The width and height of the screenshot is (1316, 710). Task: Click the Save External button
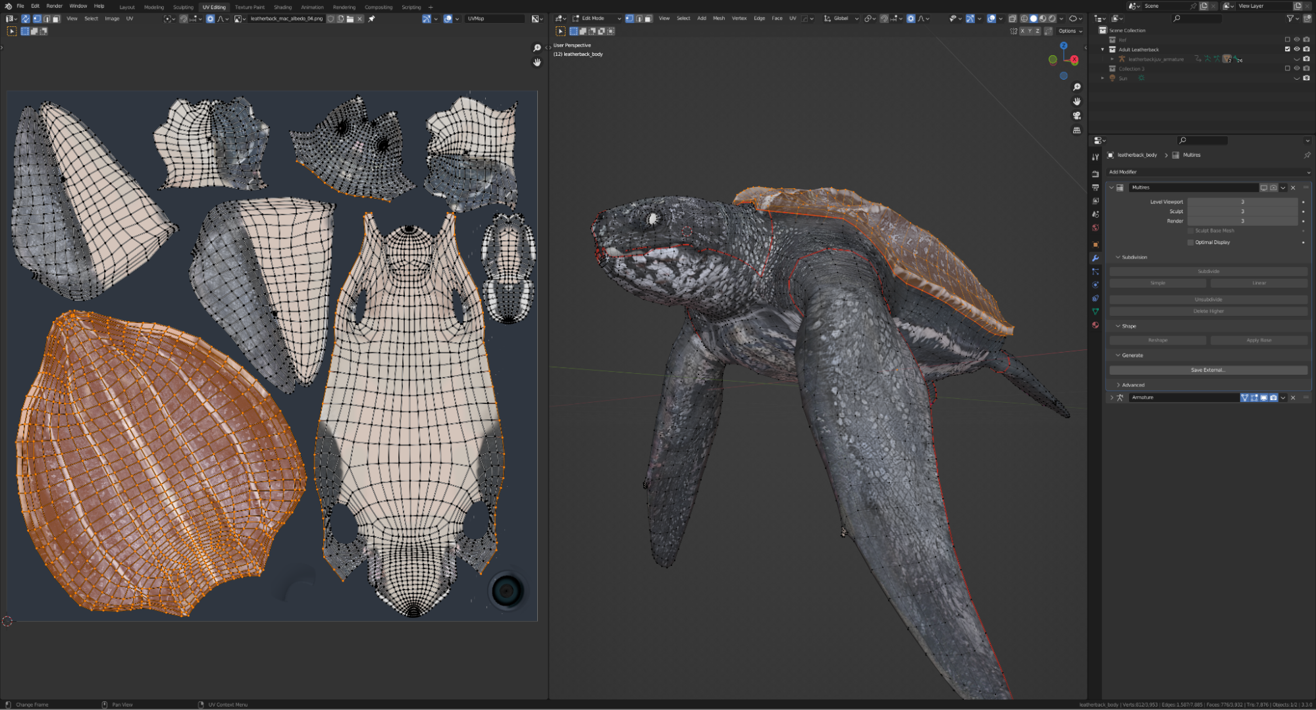tap(1208, 370)
